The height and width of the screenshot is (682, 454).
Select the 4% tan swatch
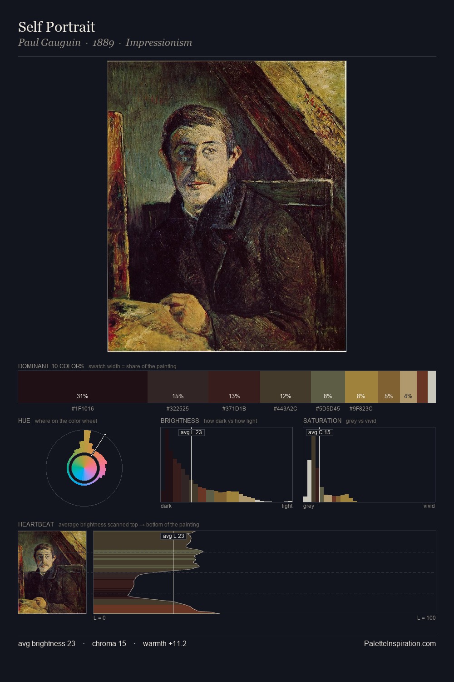point(408,387)
